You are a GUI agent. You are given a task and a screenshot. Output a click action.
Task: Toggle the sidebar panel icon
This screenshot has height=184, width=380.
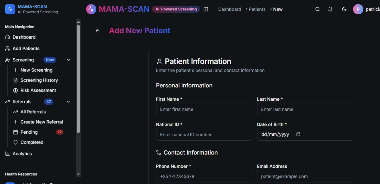206,10
